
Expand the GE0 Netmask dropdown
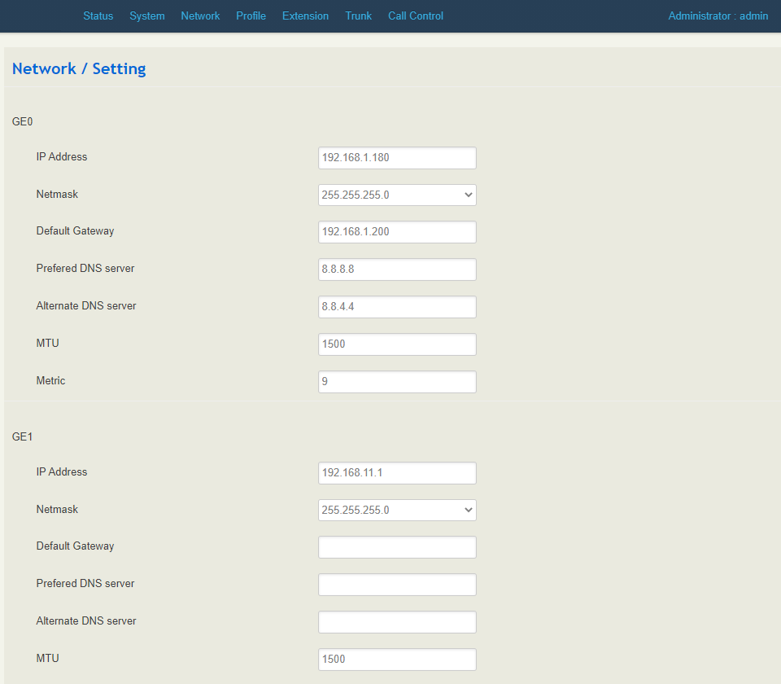[x=397, y=195]
